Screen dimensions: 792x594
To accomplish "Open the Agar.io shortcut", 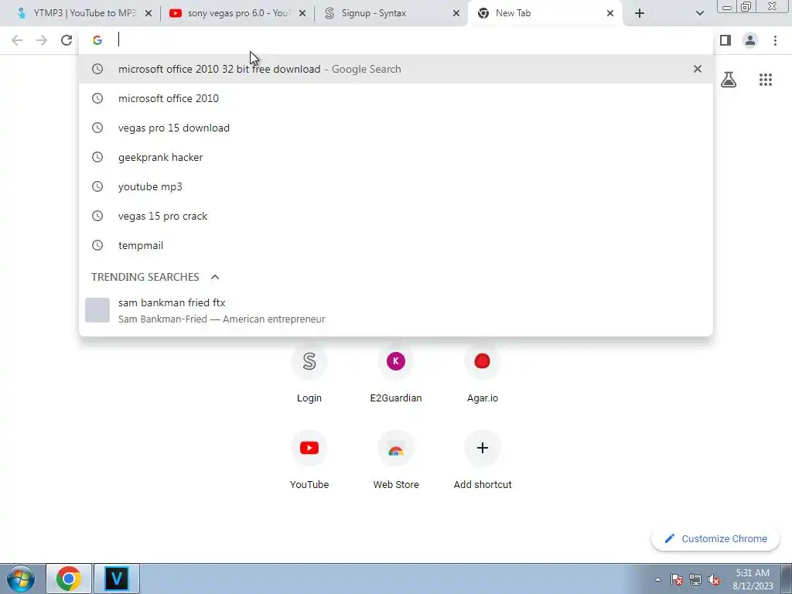I will pos(483,374).
